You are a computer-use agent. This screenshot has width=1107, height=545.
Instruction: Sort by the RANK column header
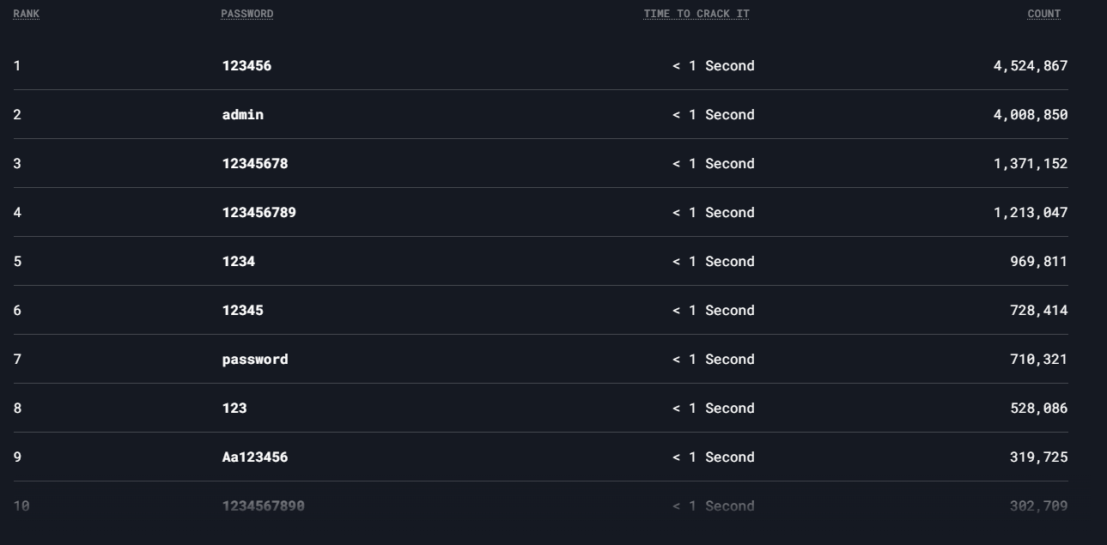(26, 14)
